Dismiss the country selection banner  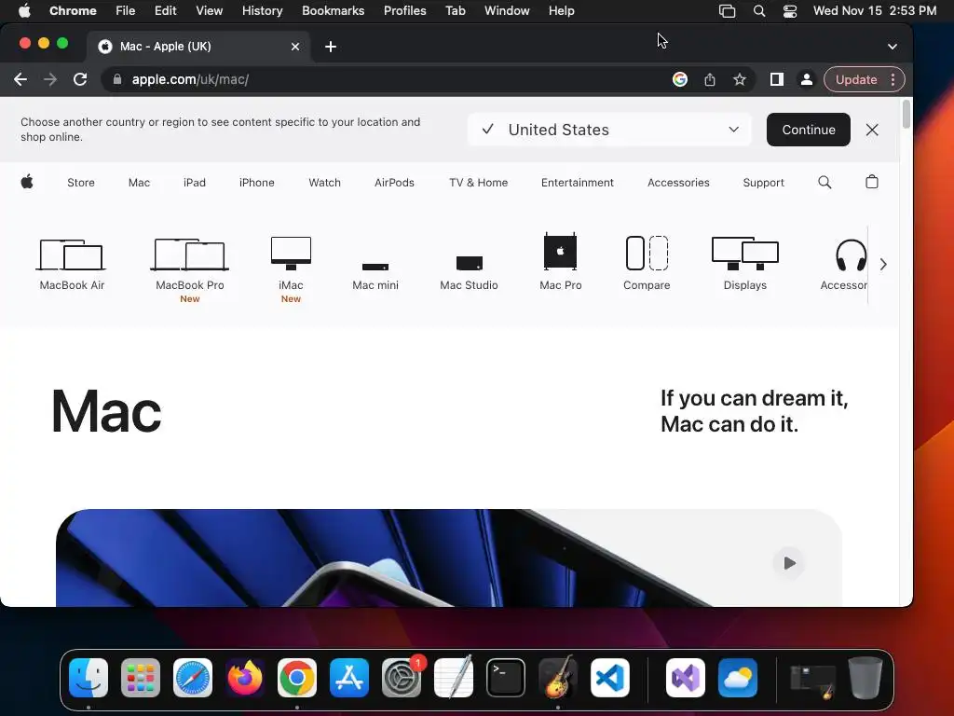(x=872, y=130)
